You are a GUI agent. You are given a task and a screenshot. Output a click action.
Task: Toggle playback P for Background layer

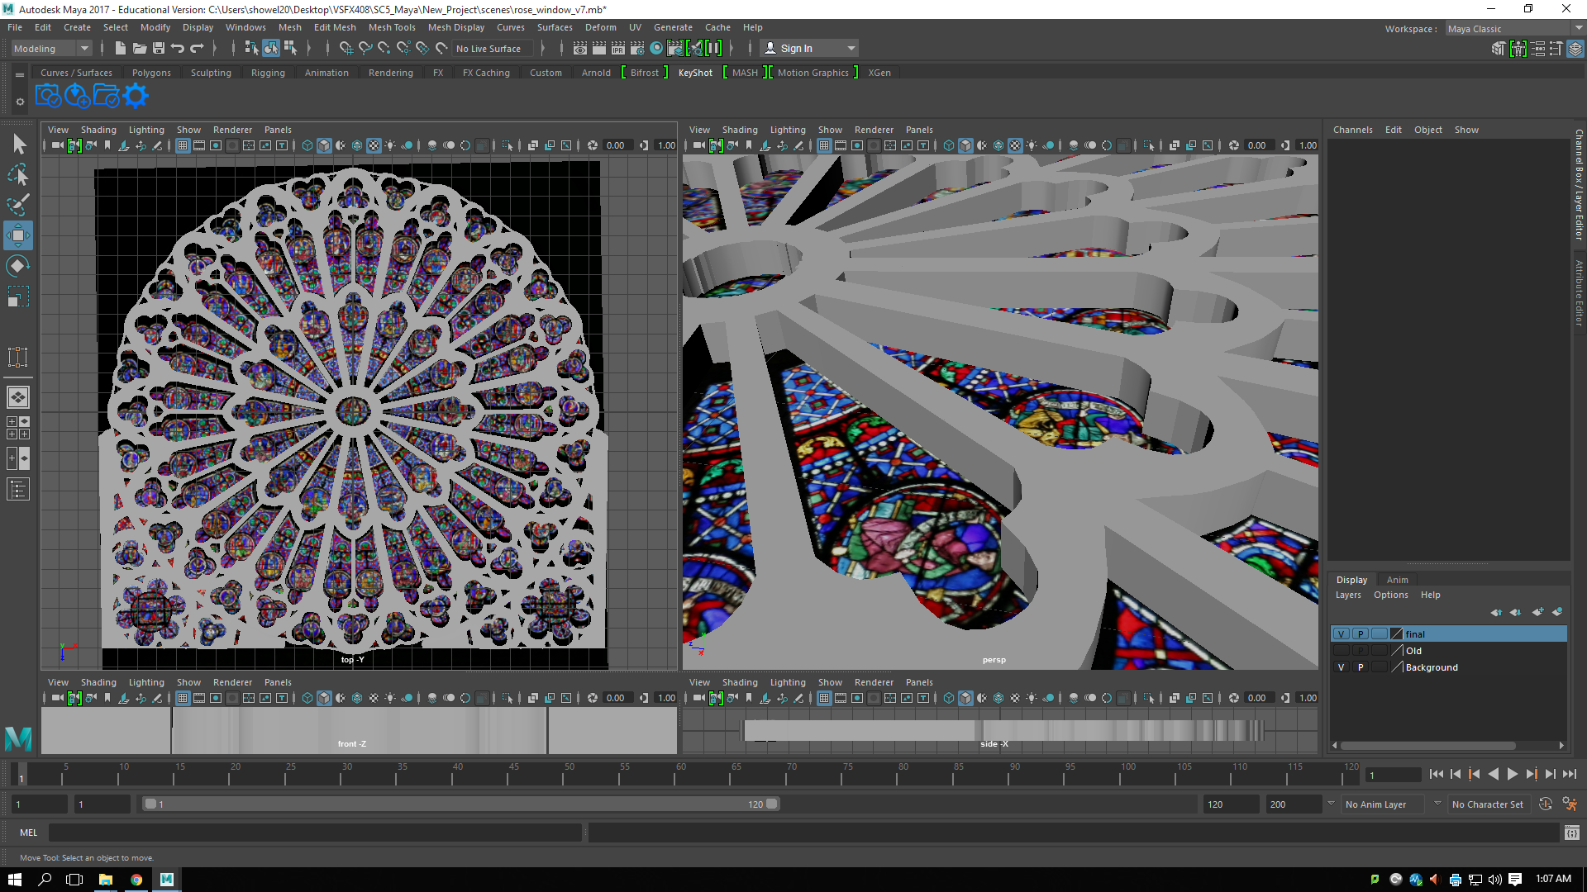tap(1361, 667)
